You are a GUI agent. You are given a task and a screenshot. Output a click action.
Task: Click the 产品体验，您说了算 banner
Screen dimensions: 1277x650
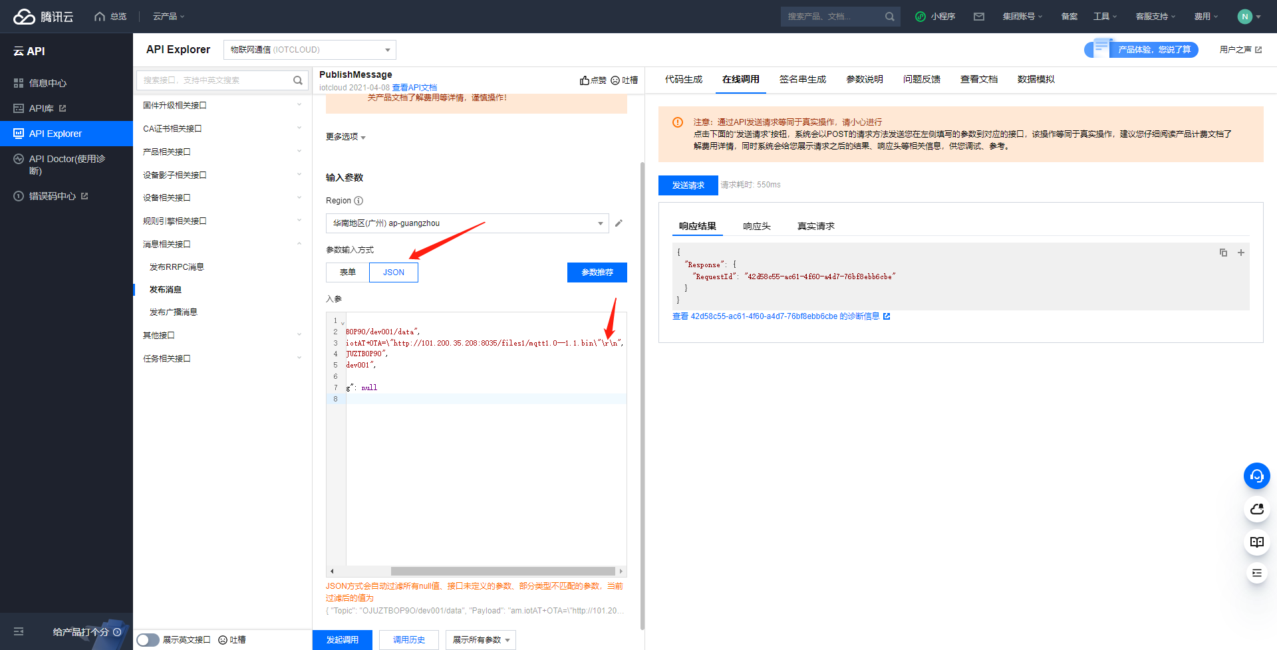click(1141, 50)
